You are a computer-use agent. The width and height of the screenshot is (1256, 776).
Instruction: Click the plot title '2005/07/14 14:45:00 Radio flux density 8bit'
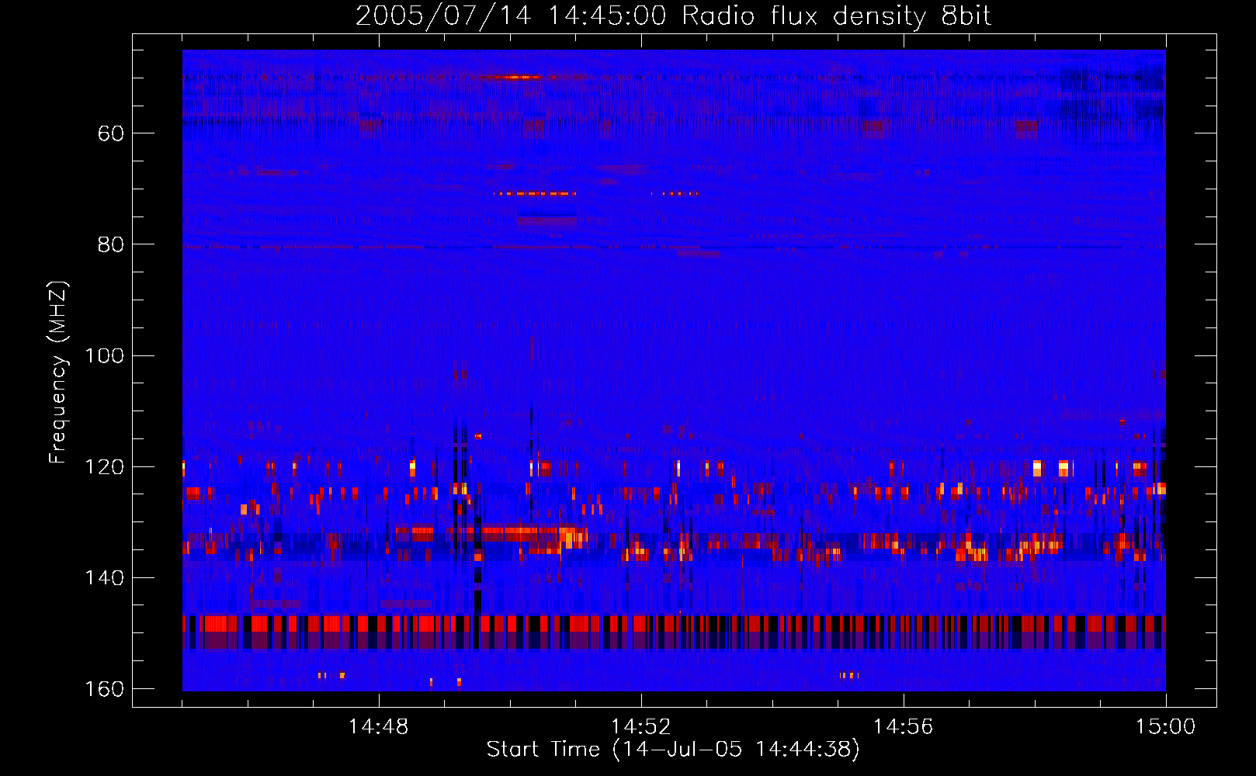tap(673, 16)
